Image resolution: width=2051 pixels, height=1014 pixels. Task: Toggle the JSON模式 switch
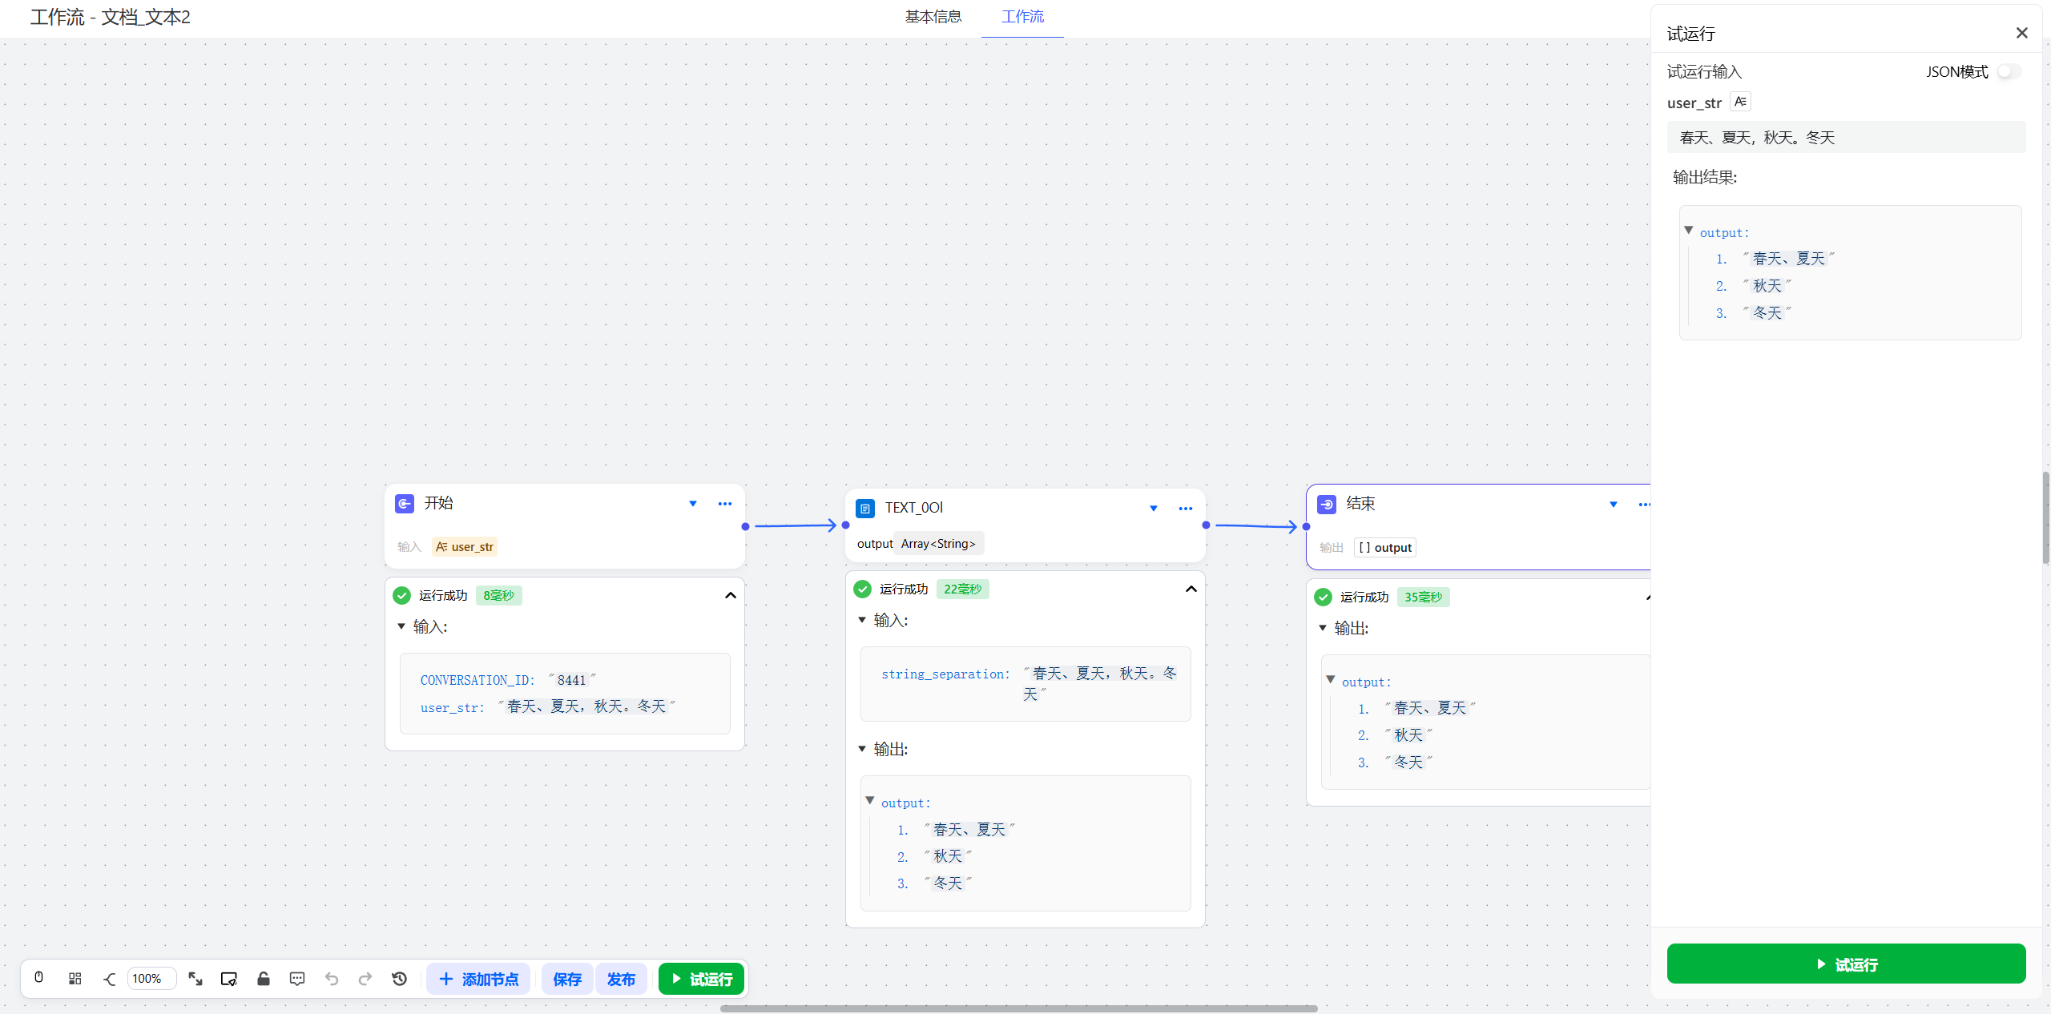click(x=2009, y=71)
